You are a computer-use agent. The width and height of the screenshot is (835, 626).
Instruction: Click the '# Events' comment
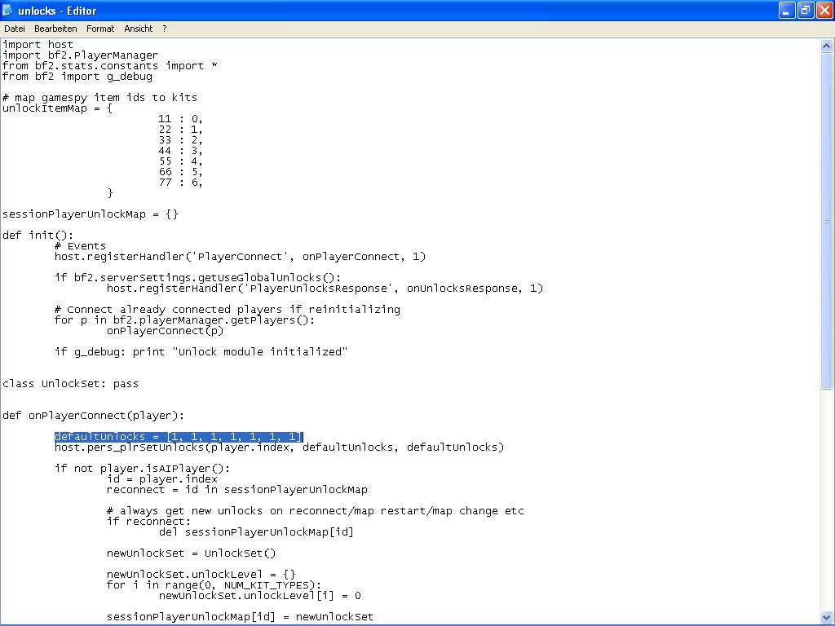point(80,246)
